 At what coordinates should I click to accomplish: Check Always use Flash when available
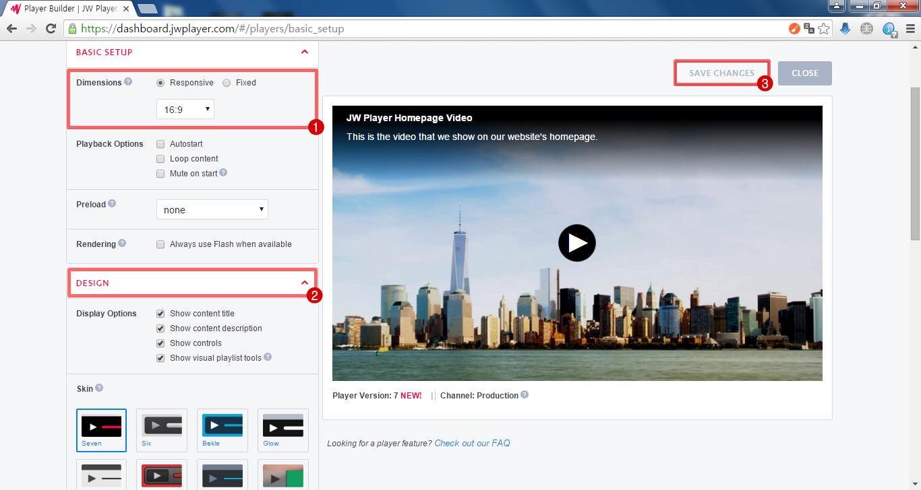click(x=160, y=244)
